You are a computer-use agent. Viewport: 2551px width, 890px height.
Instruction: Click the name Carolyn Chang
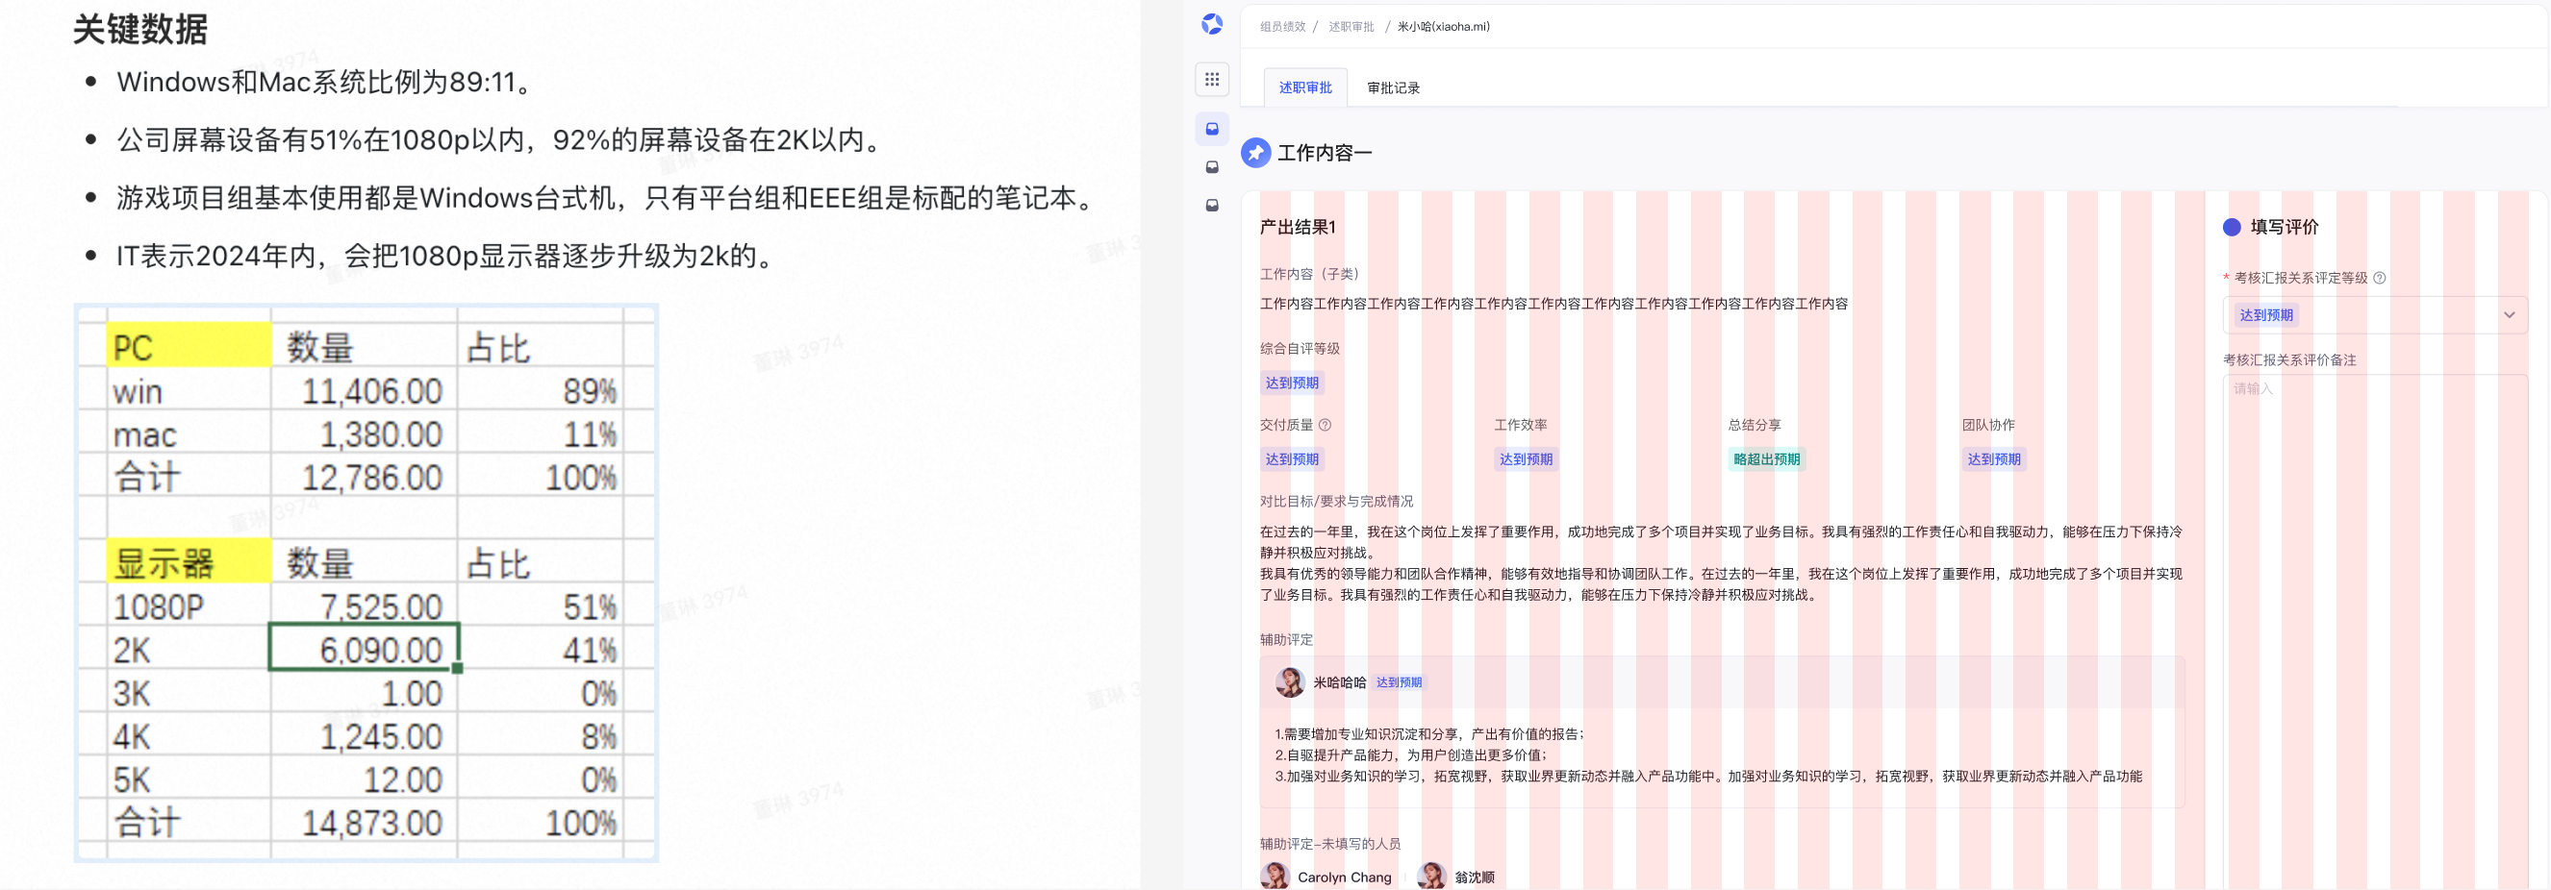click(x=1344, y=878)
